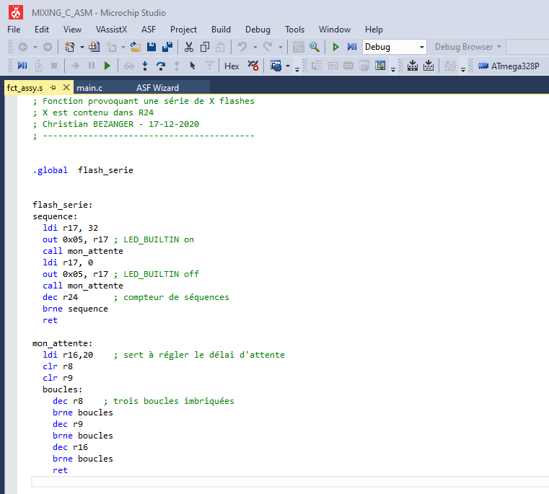Close the fct_assy.s tab
549x494 pixels.
tap(66, 87)
